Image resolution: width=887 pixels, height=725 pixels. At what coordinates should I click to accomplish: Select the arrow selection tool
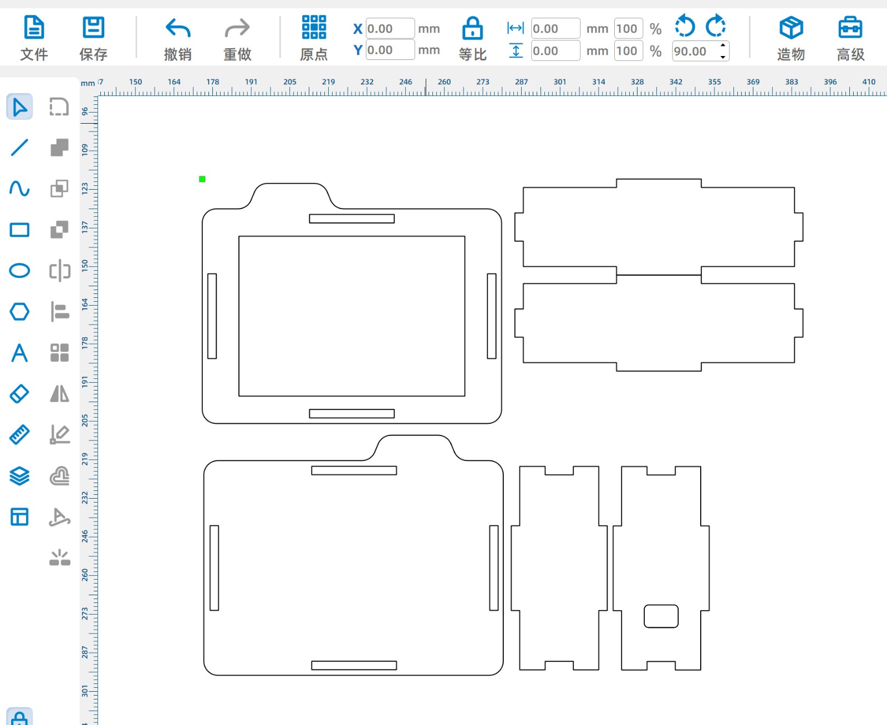[x=19, y=107]
